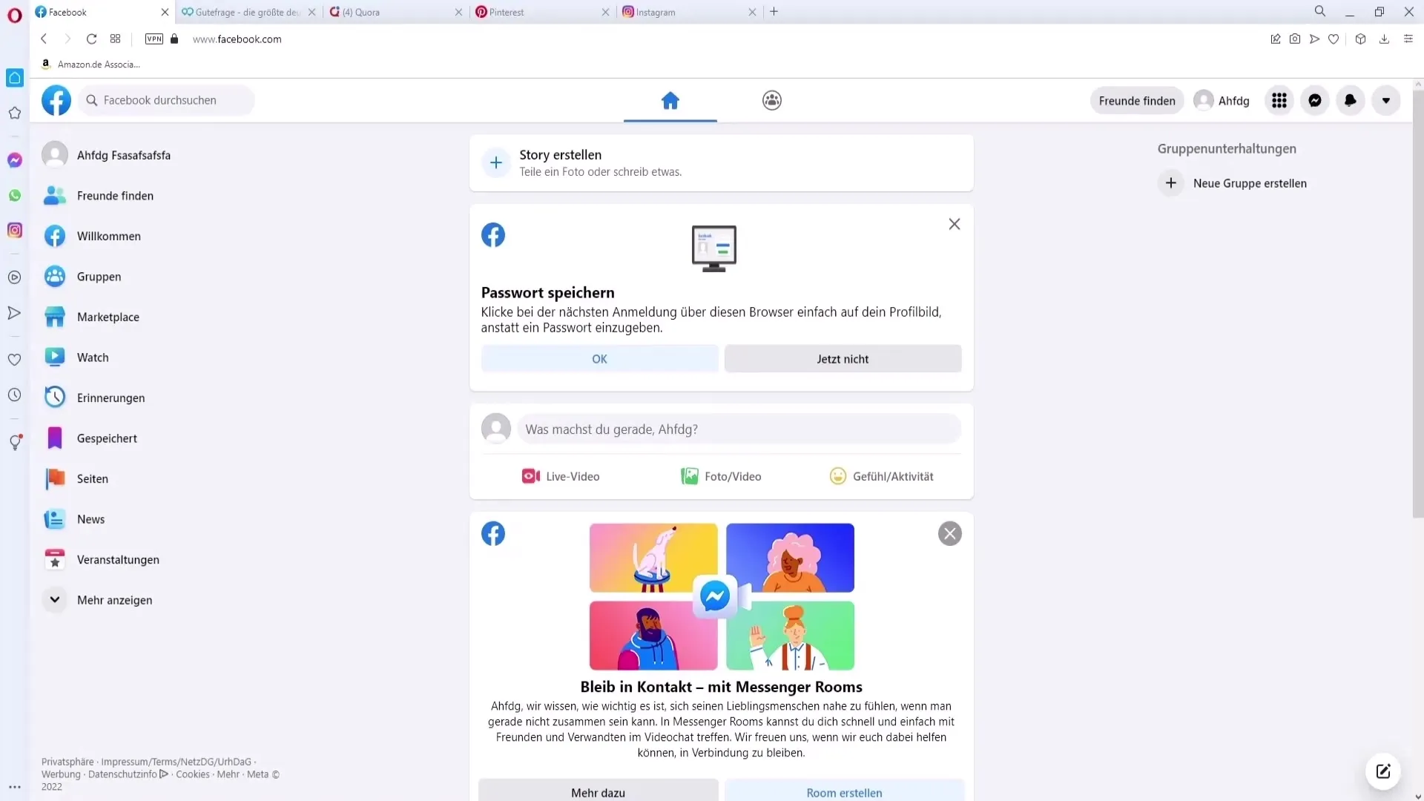The width and height of the screenshot is (1424, 801).
Task: Select the Gruppen sidebar menu item
Action: coord(99,276)
